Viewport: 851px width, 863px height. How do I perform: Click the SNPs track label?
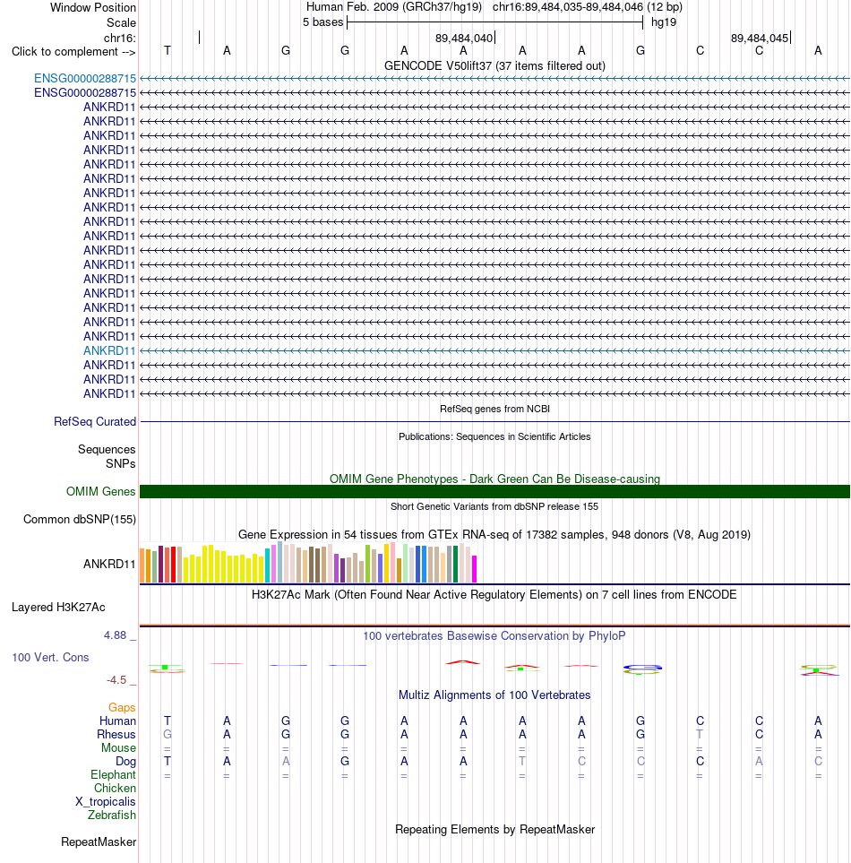tap(120, 464)
